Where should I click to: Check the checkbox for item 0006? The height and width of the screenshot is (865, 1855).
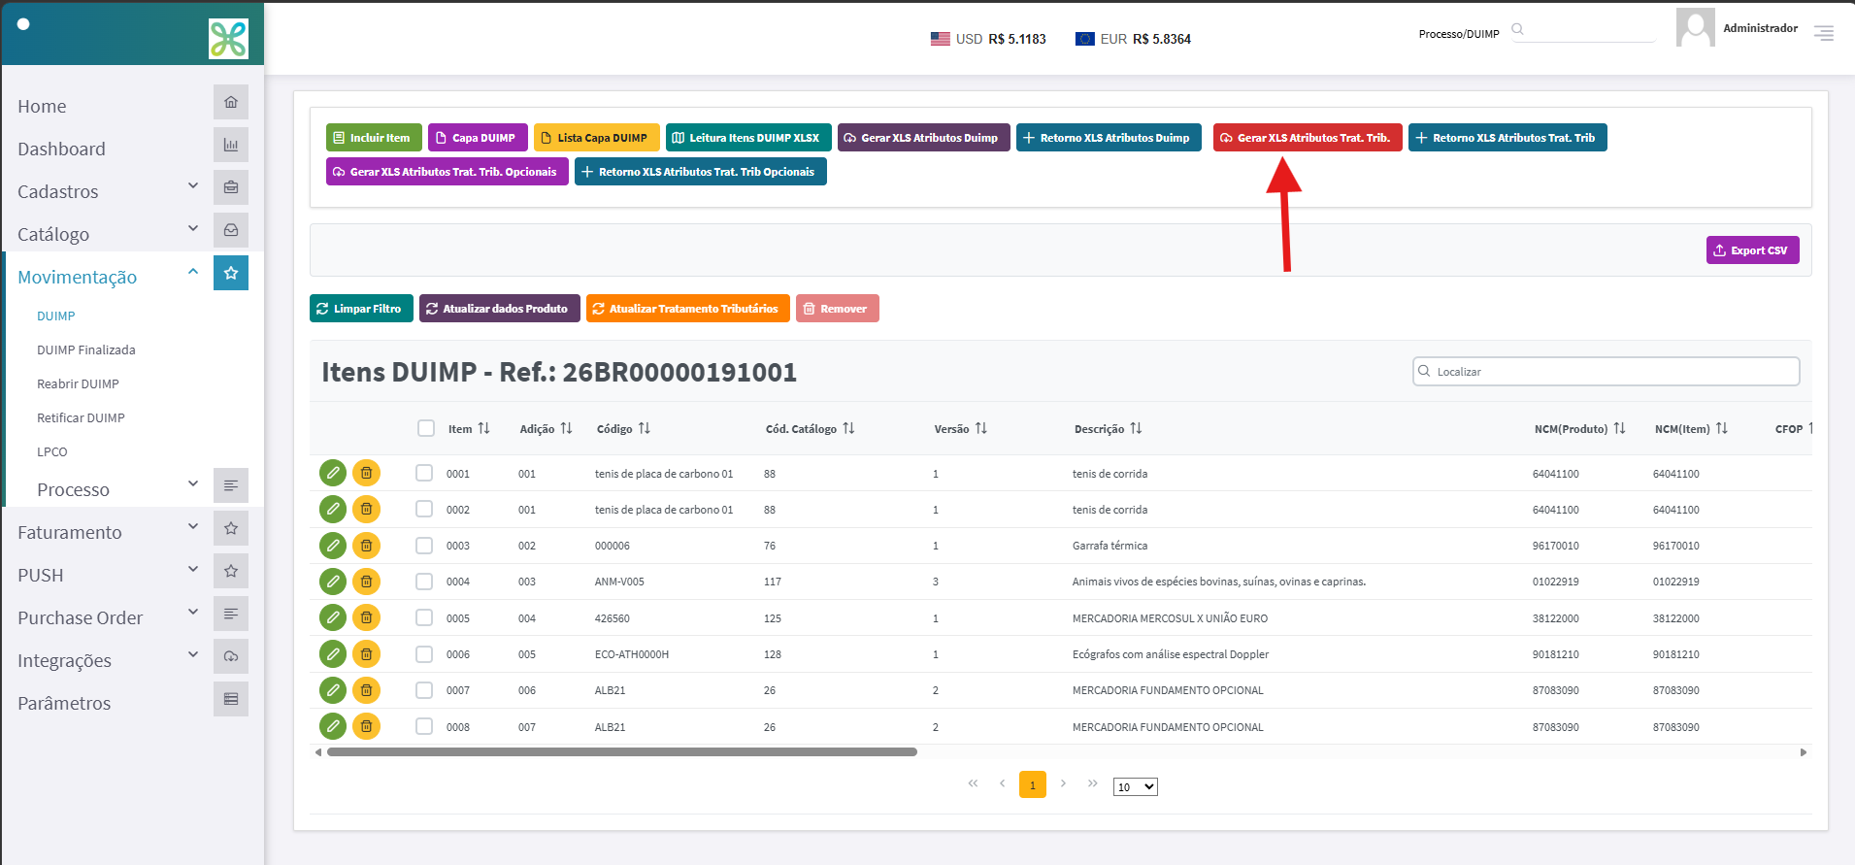(424, 654)
